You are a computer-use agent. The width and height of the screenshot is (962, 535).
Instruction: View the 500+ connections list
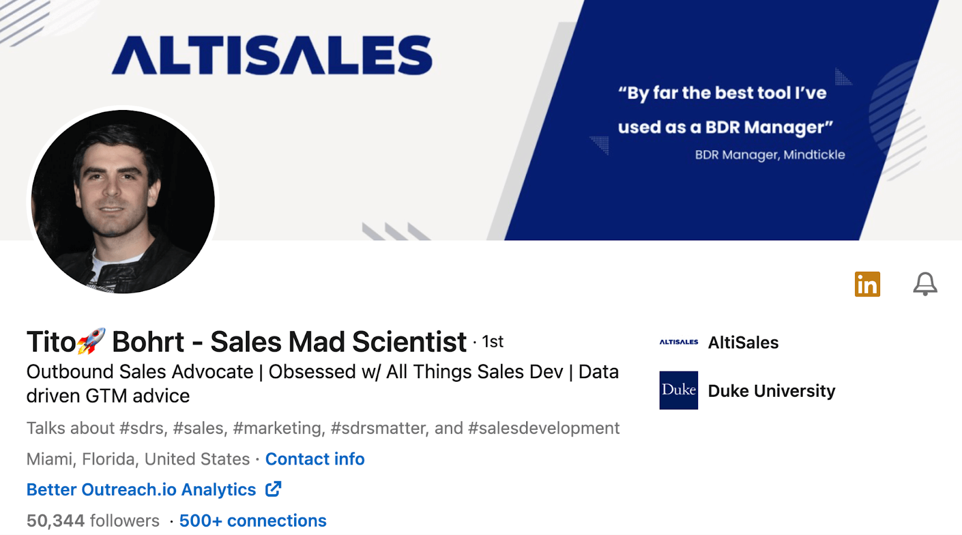253,521
